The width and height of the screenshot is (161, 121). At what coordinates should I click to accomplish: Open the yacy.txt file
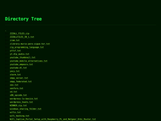15,71
